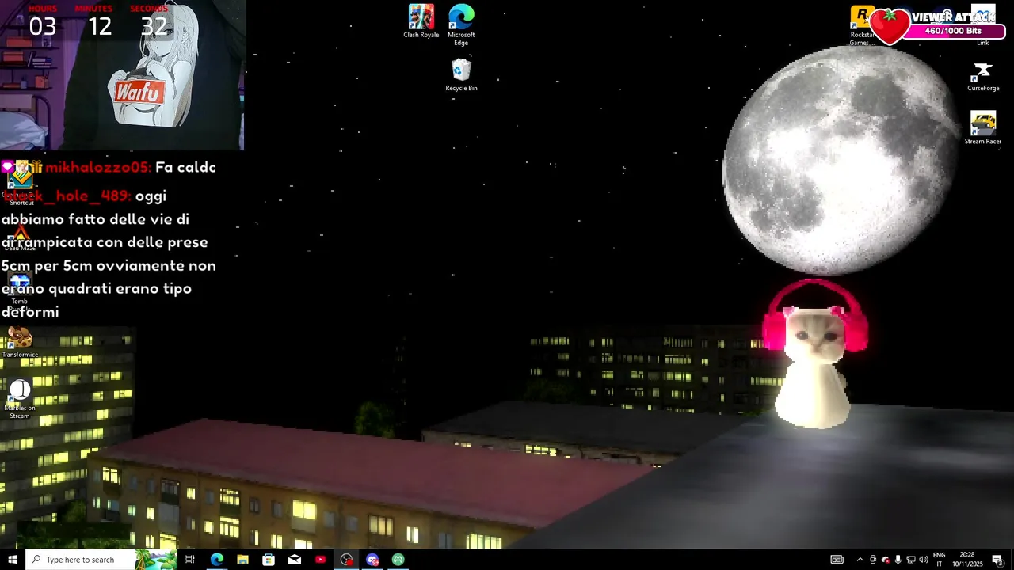Click the Windows Start button
This screenshot has height=570, width=1014.
13,560
